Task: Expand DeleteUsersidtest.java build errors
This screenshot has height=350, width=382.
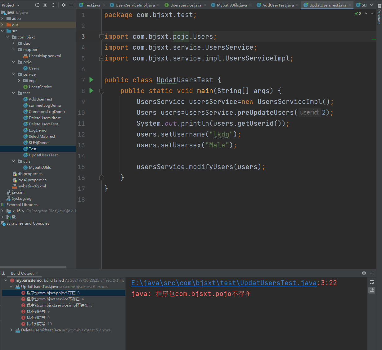Action: coord(11,330)
